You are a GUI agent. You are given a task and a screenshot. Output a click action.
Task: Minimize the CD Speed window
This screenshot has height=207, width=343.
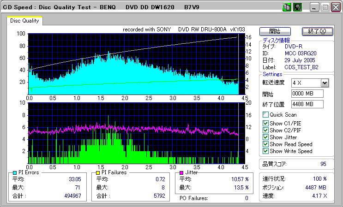pyautogui.click(x=314, y=7)
